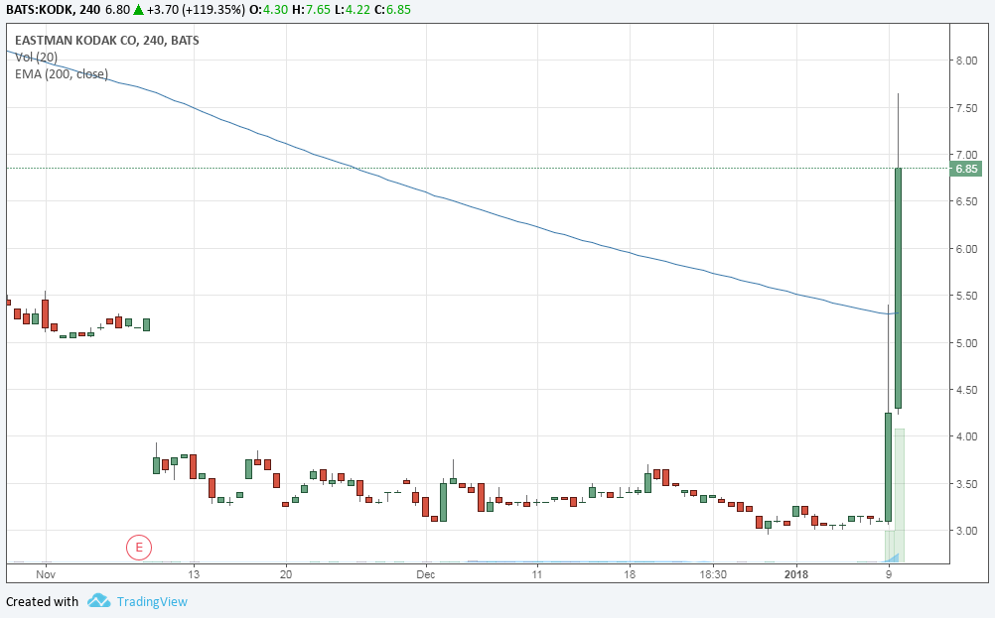Click the 18:30 time axis label

pos(713,575)
